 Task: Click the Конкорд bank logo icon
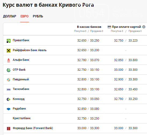pyautogui.click(x=9, y=99)
